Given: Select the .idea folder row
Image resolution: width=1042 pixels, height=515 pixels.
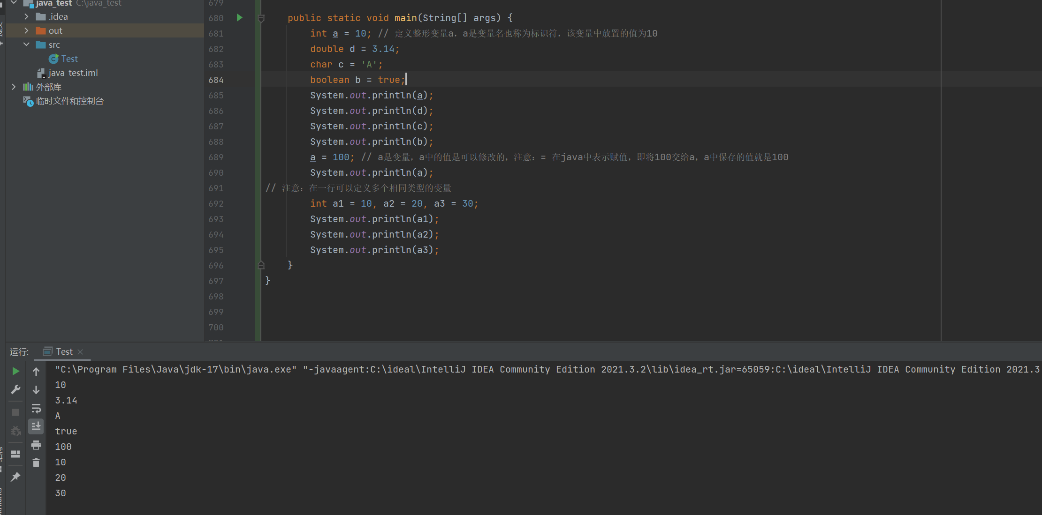Looking at the screenshot, I should pyautogui.click(x=105, y=16).
